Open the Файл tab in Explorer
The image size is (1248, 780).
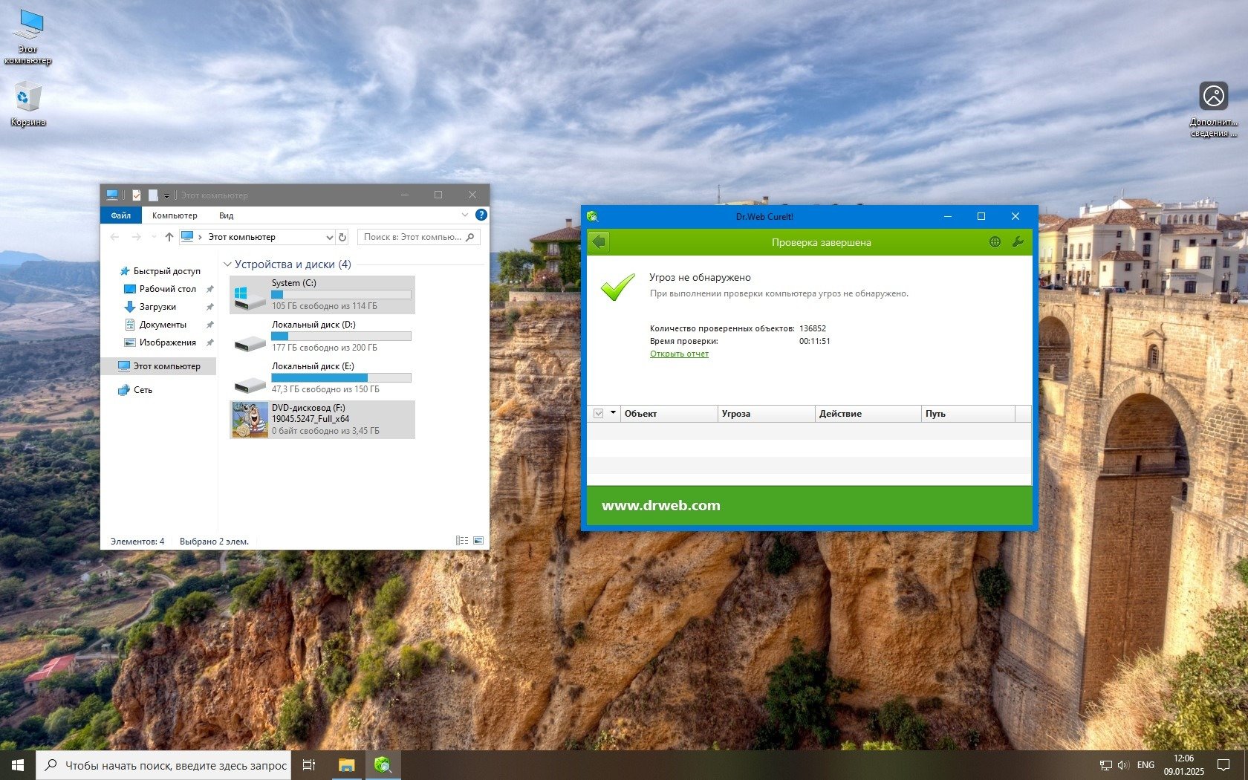coord(121,215)
